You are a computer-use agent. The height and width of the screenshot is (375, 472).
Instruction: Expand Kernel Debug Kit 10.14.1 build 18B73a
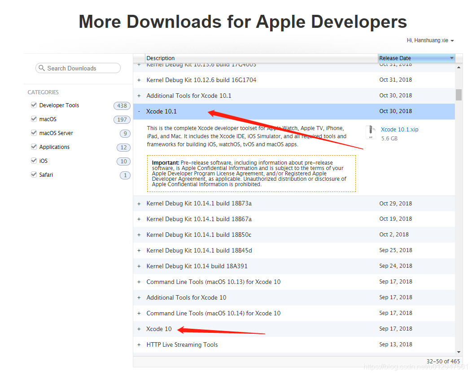pos(139,204)
